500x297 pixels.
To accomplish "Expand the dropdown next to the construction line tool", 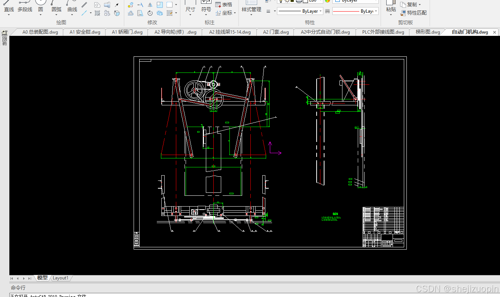I will coord(91,13).
